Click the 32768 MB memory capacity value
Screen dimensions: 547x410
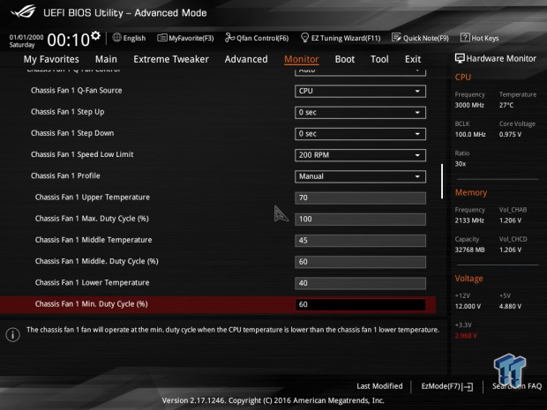469,250
